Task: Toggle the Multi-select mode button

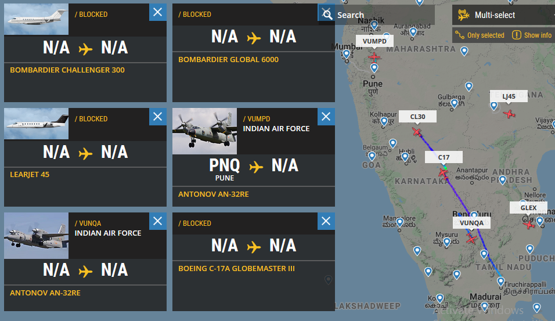Action: (503, 15)
